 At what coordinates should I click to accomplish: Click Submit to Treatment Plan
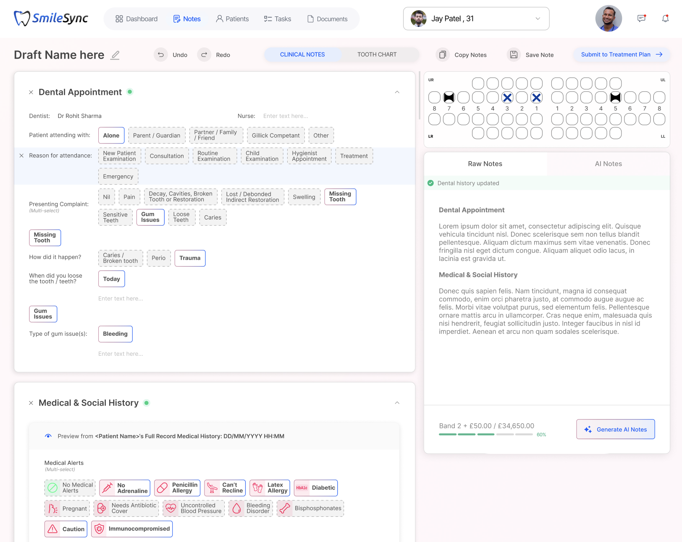tap(622, 55)
